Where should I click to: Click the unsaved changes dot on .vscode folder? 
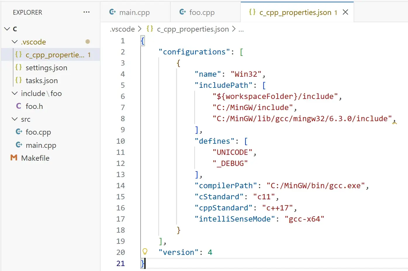87,42
